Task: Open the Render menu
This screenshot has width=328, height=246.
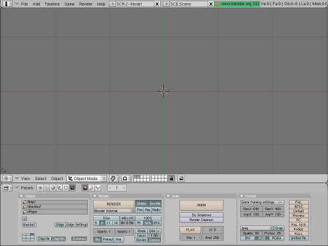Action: click(x=86, y=4)
